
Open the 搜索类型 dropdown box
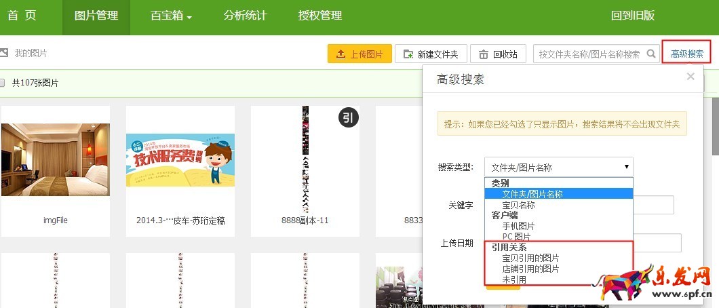pyautogui.click(x=558, y=168)
